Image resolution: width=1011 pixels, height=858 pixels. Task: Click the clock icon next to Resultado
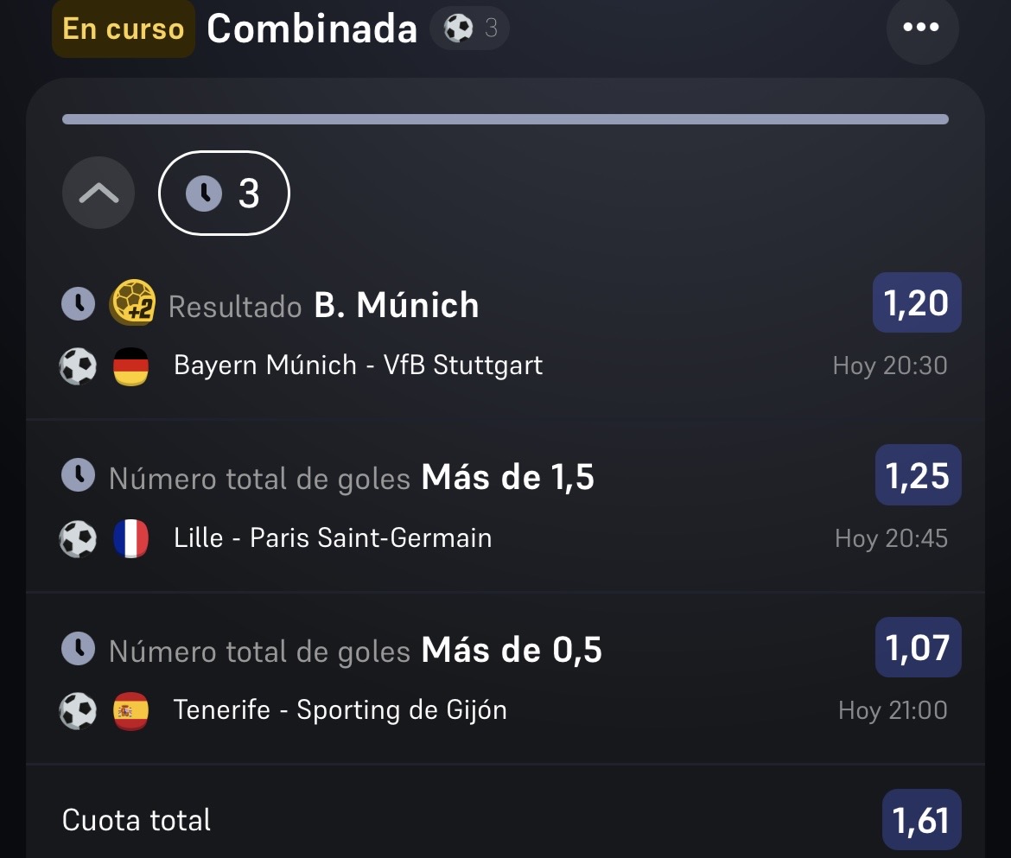[x=78, y=303]
